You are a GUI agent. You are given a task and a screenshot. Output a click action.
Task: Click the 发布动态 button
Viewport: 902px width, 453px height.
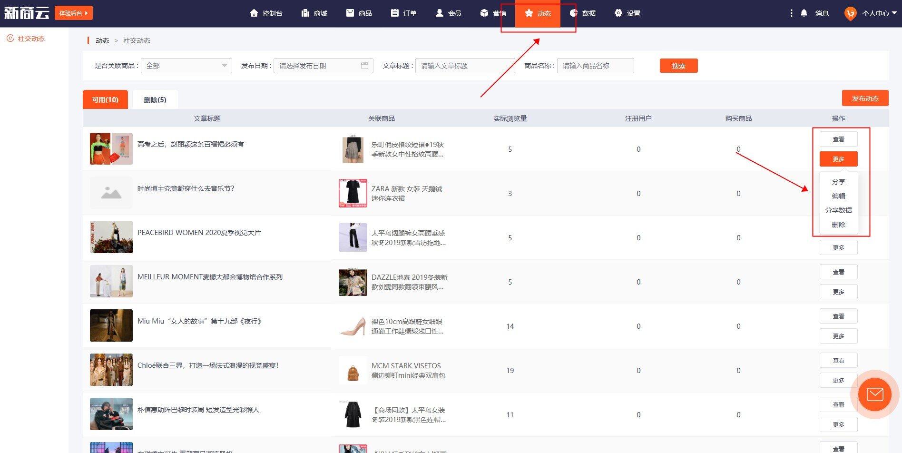pos(865,98)
